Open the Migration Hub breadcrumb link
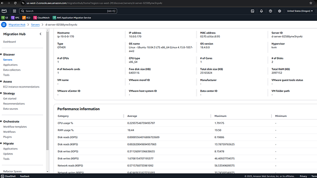 pos(17,24)
